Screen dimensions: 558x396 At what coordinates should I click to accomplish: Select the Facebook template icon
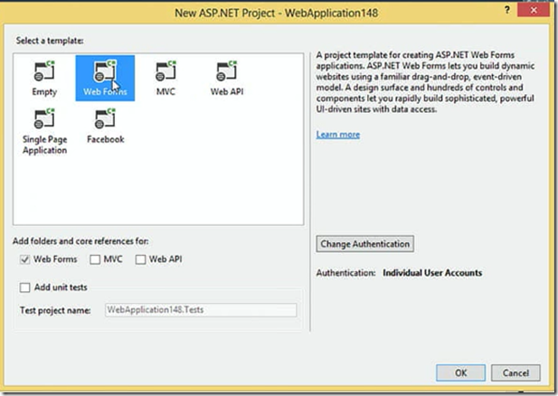tap(105, 126)
